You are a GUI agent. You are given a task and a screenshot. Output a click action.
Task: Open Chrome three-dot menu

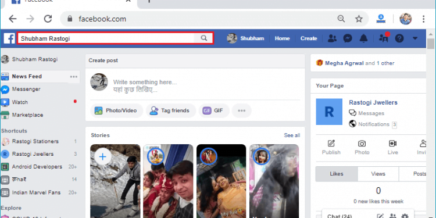pos(423,19)
